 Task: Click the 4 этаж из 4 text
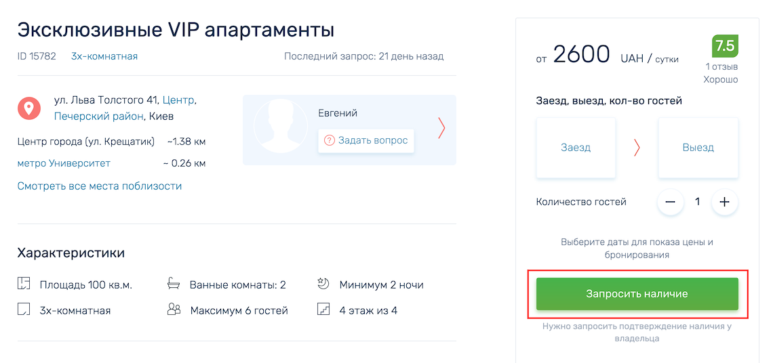(368, 311)
